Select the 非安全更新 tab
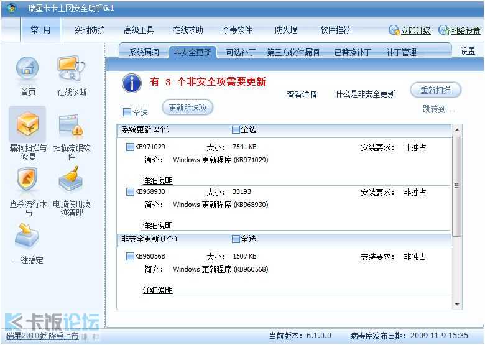The image size is (485, 345). [193, 52]
